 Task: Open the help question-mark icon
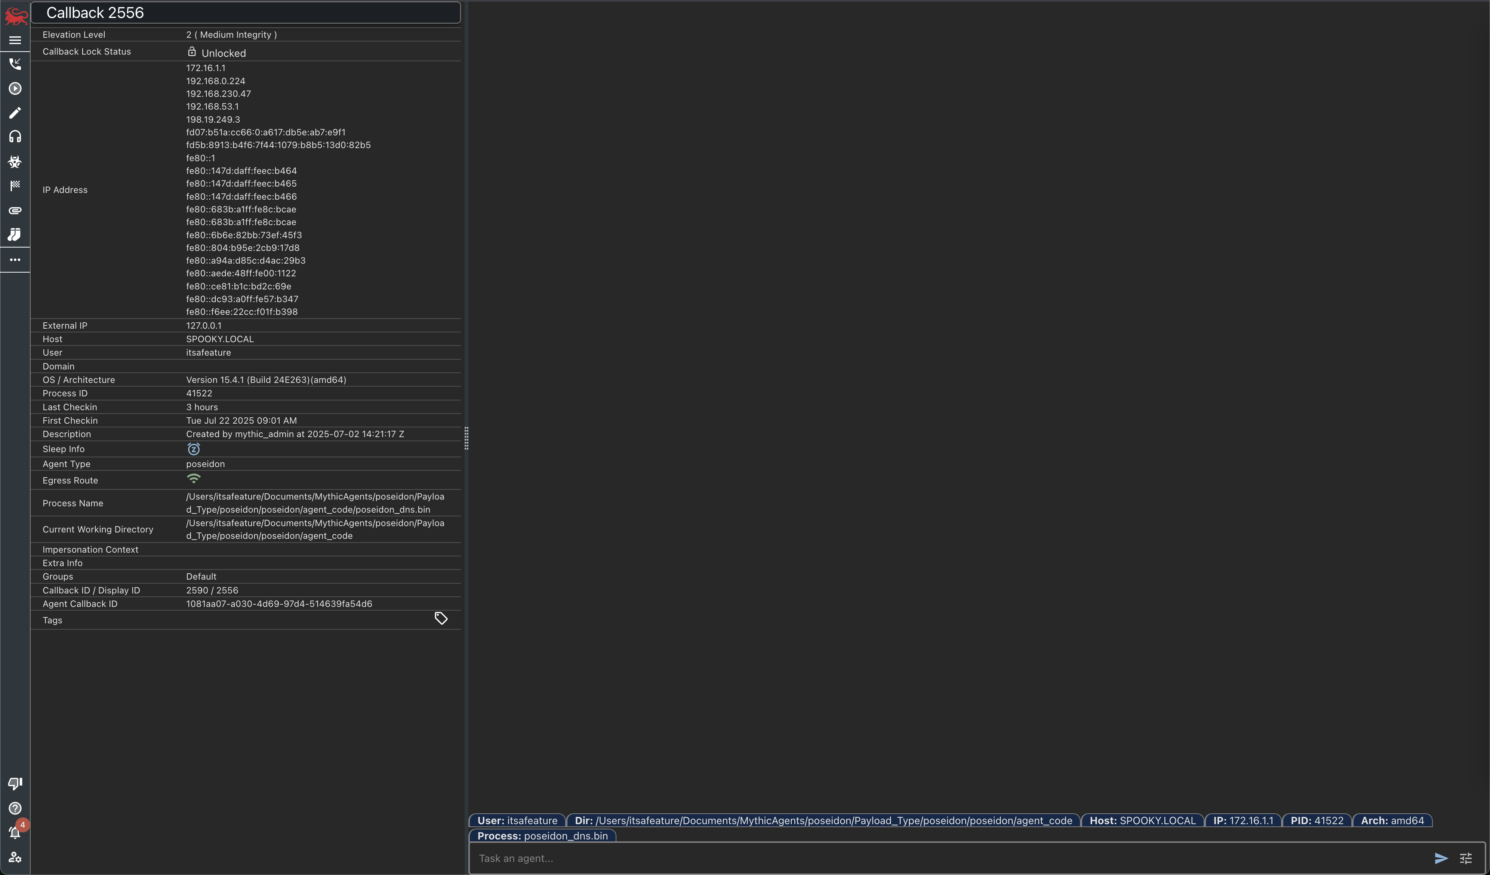15,808
